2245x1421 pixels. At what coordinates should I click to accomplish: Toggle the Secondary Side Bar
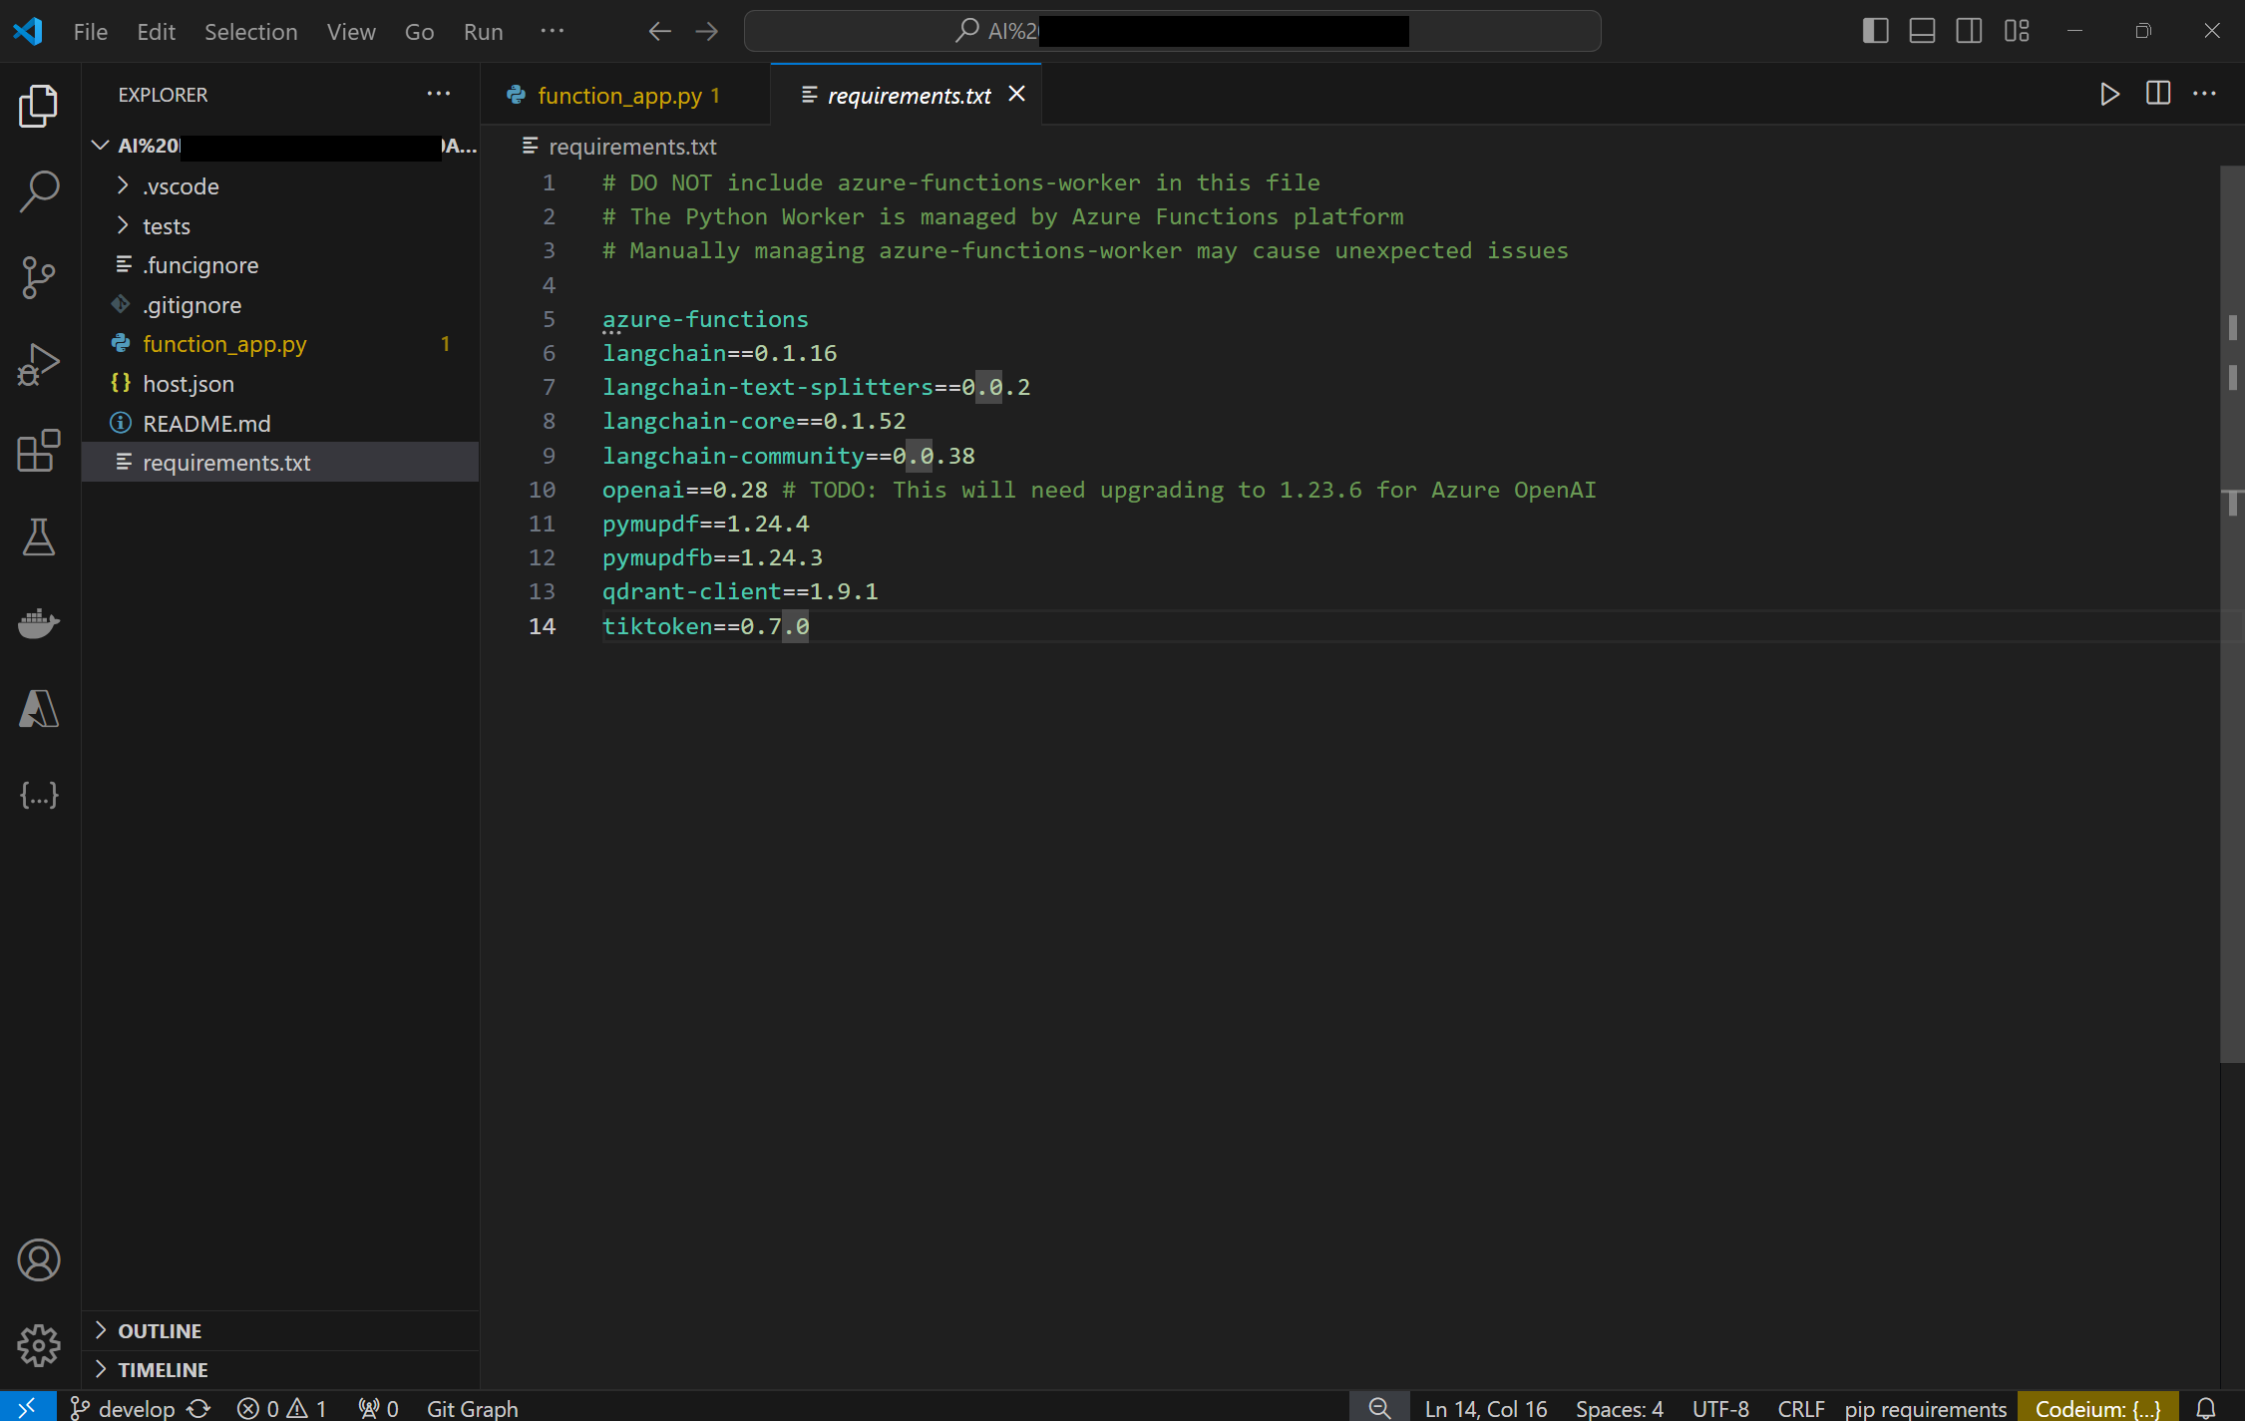[x=1969, y=31]
